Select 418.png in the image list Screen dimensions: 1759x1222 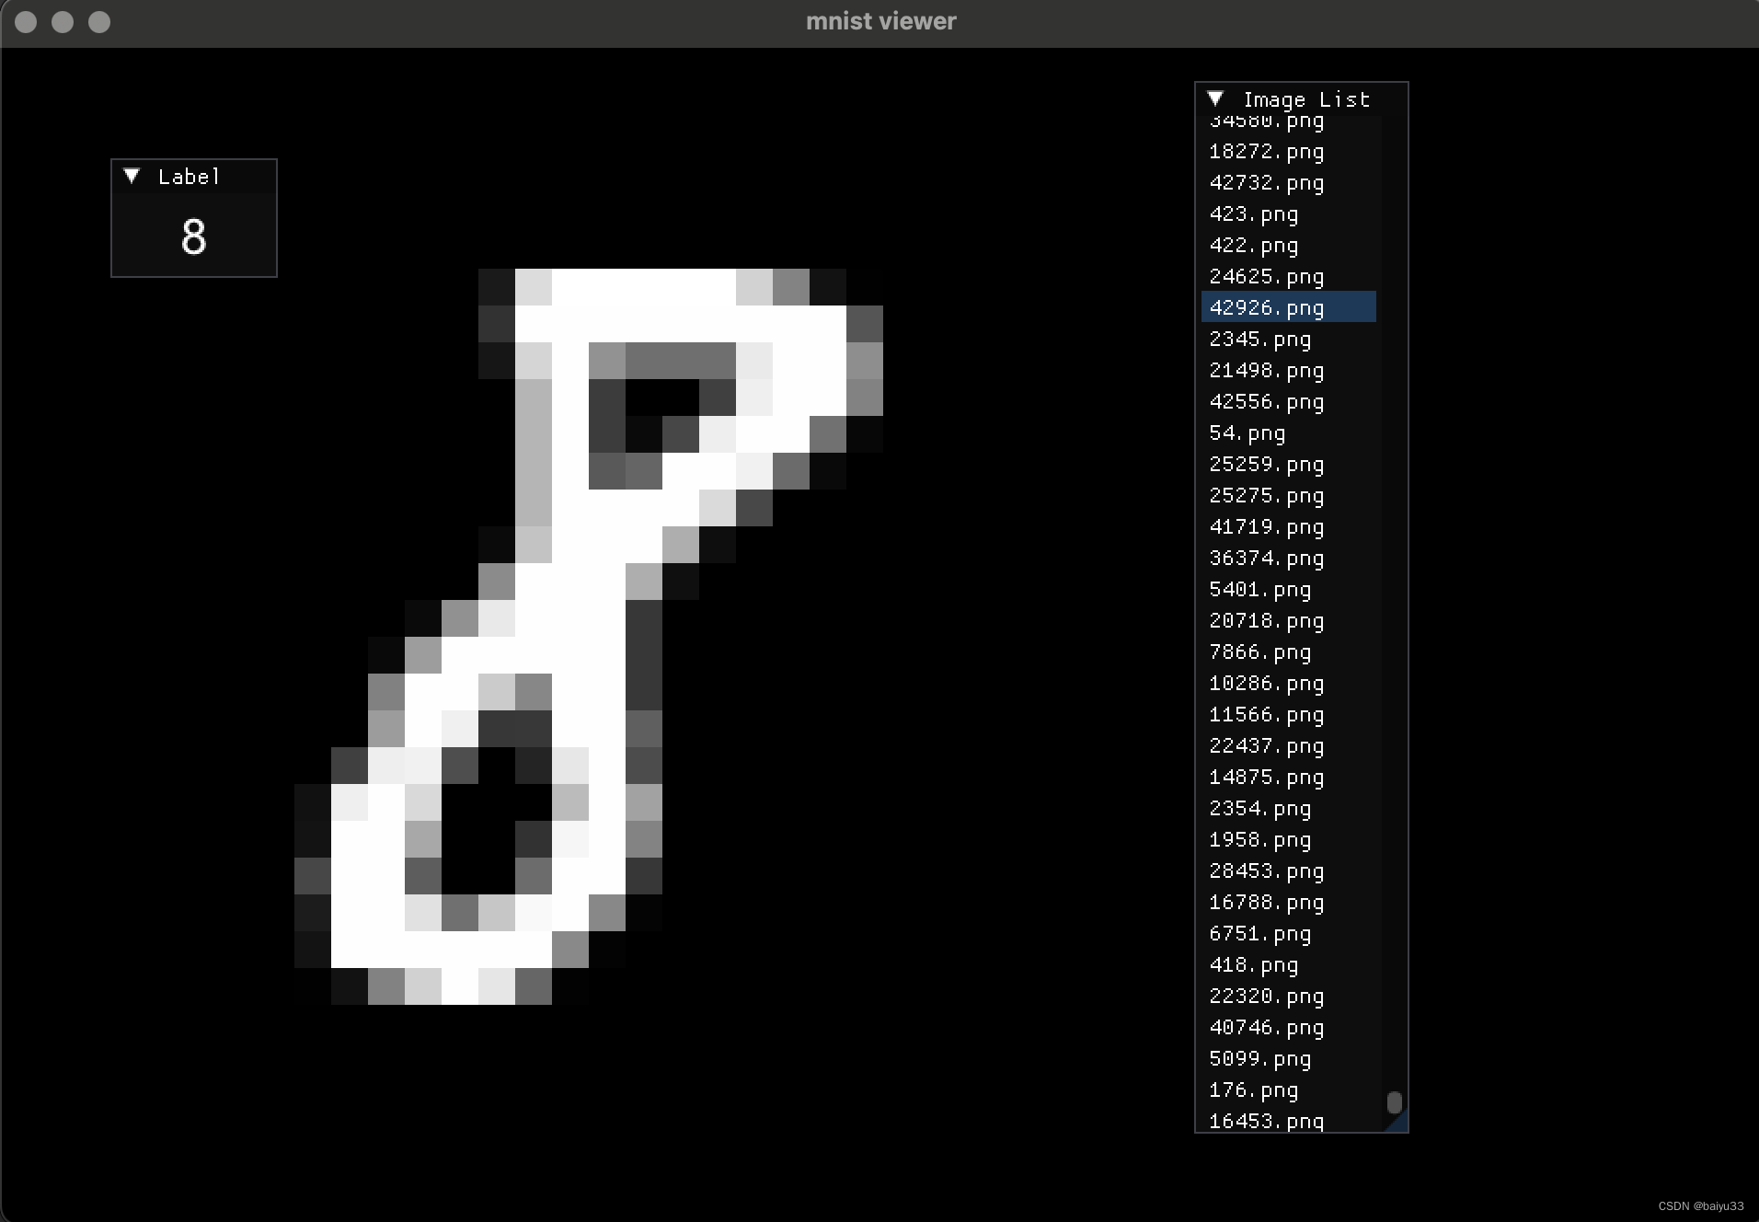1289,964
